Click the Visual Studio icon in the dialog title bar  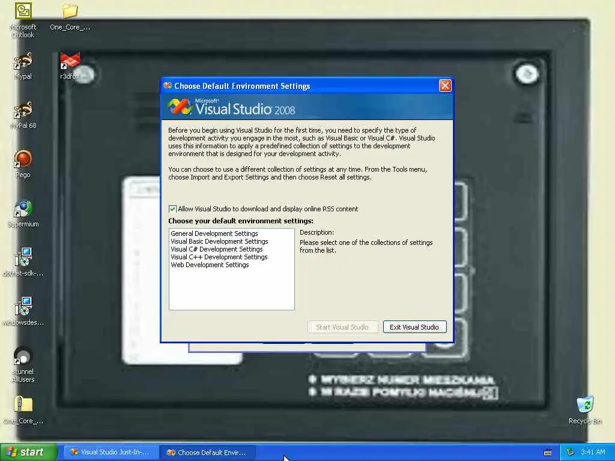168,85
